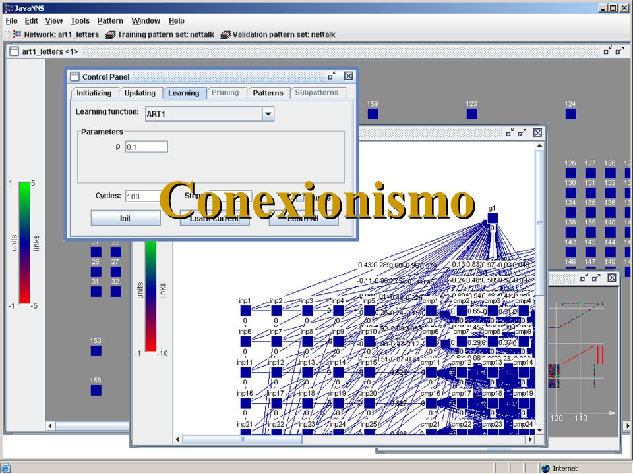Select unit 127 in art1_letters window
The height and width of the screenshot is (474, 633).
point(591,173)
